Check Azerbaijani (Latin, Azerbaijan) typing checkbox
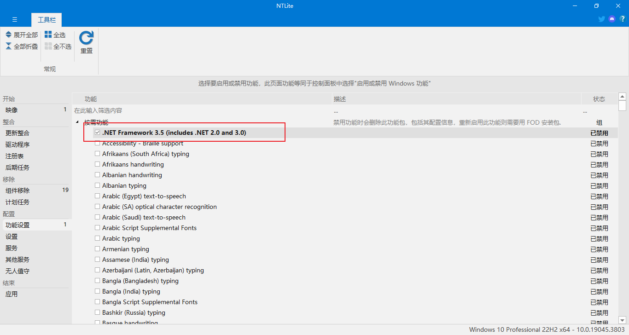The width and height of the screenshot is (629, 335). pos(97,270)
